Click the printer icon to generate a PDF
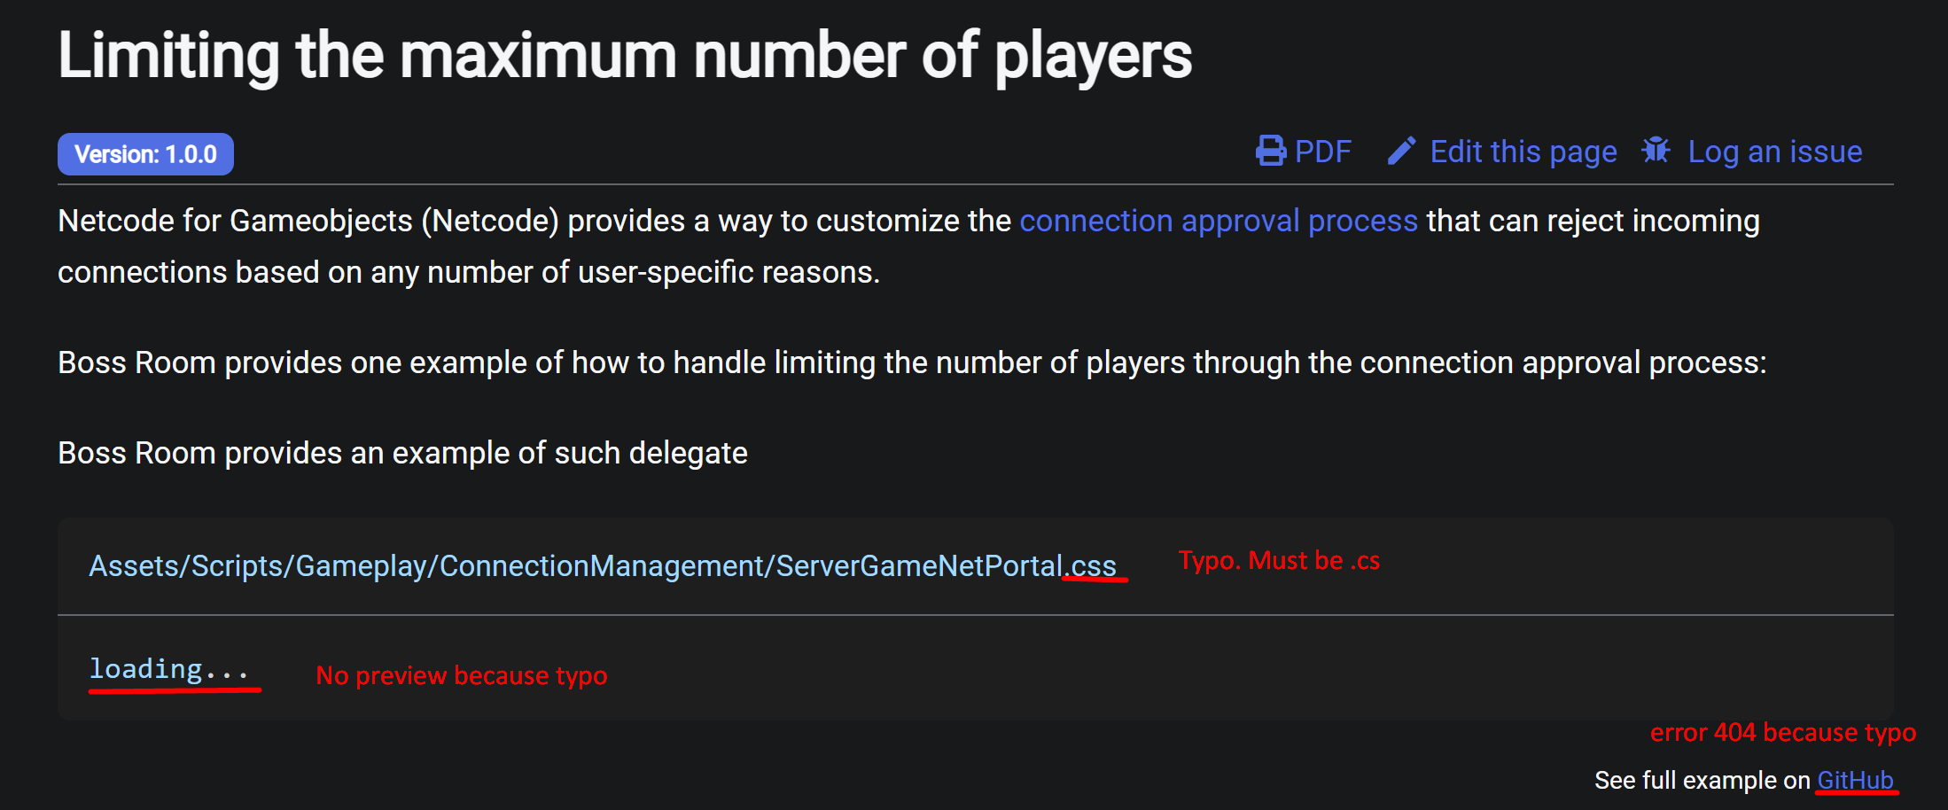The height and width of the screenshot is (810, 1948). click(x=1272, y=151)
